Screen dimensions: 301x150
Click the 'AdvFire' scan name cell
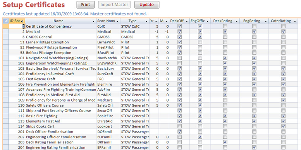(x=108, y=90)
